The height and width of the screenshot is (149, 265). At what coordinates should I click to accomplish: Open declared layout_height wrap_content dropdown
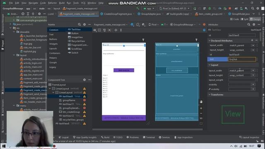253,50
